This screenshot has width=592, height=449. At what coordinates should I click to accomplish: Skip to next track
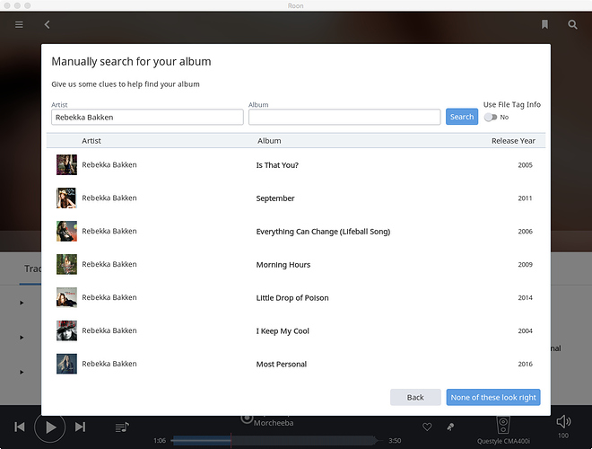point(80,427)
